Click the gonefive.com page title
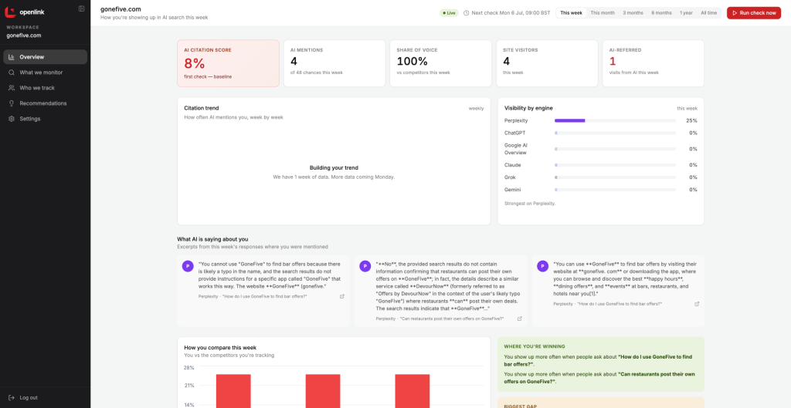 tap(121, 9)
